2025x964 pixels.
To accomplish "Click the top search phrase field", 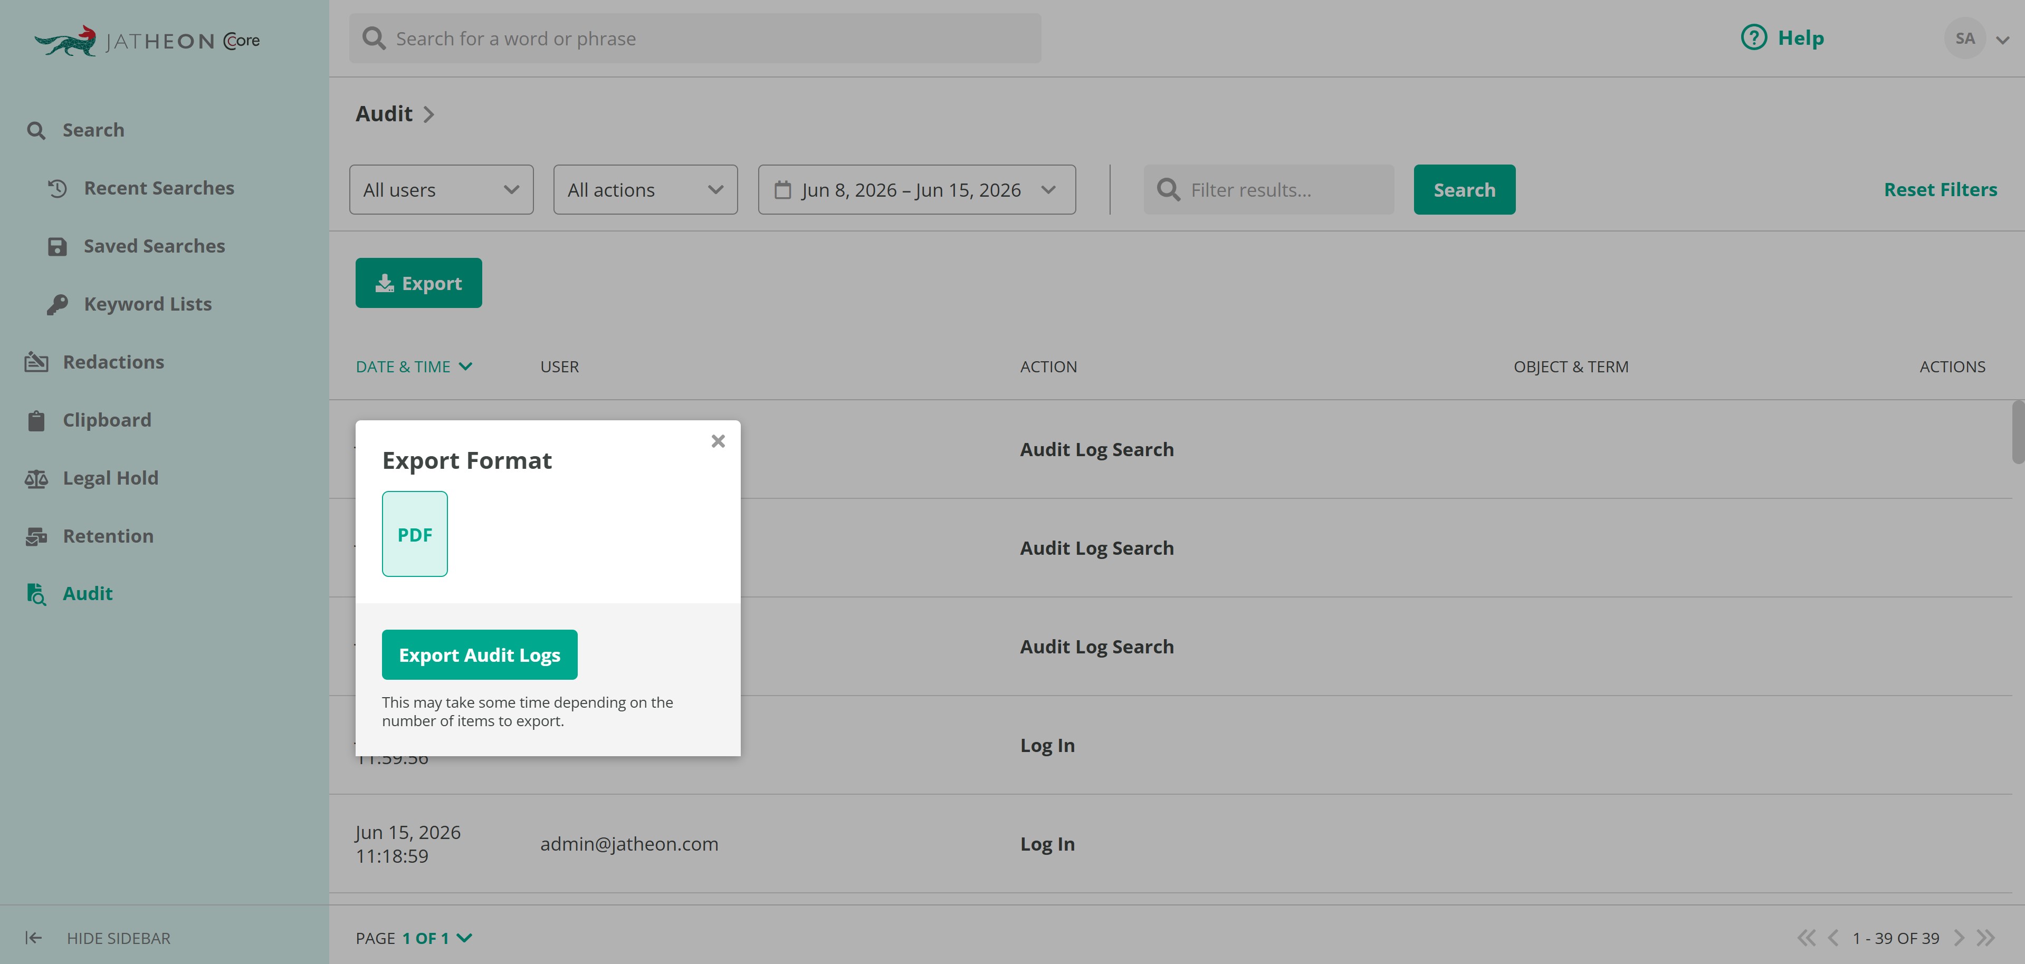I will (x=695, y=38).
